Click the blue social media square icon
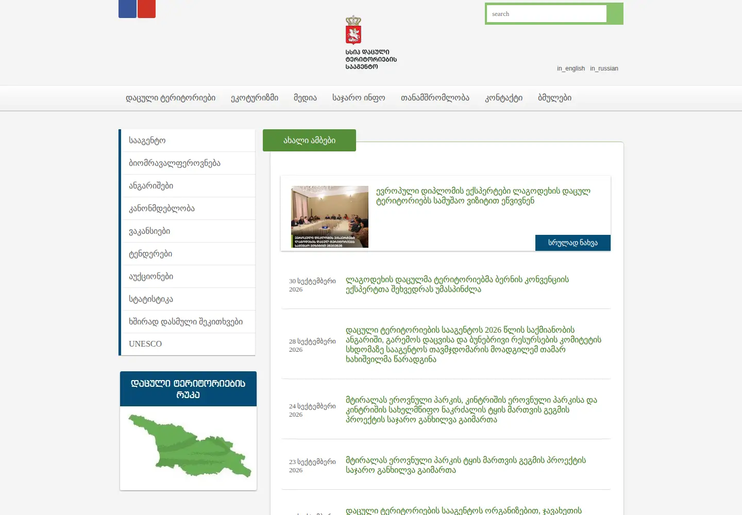The height and width of the screenshot is (515, 742). point(127,9)
